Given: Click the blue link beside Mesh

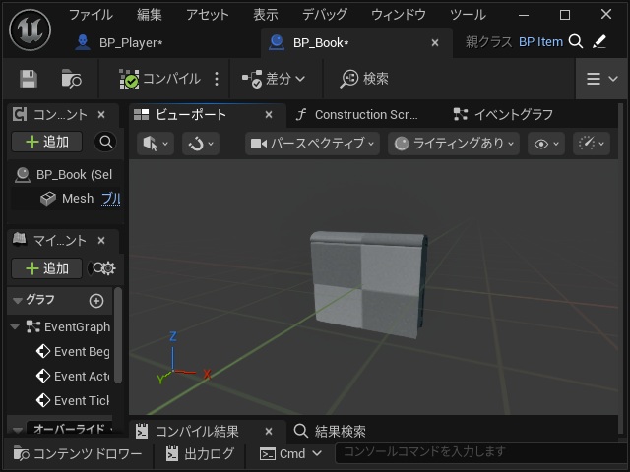Looking at the screenshot, I should coord(111,199).
